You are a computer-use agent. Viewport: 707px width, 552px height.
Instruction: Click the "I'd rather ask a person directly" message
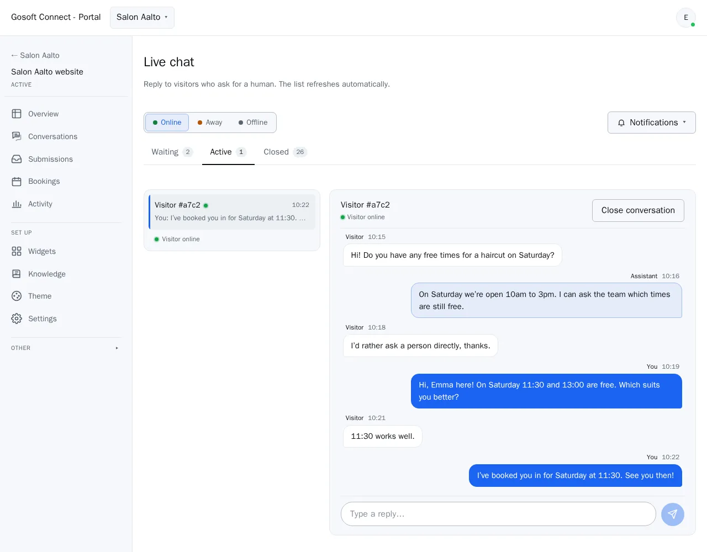click(420, 346)
